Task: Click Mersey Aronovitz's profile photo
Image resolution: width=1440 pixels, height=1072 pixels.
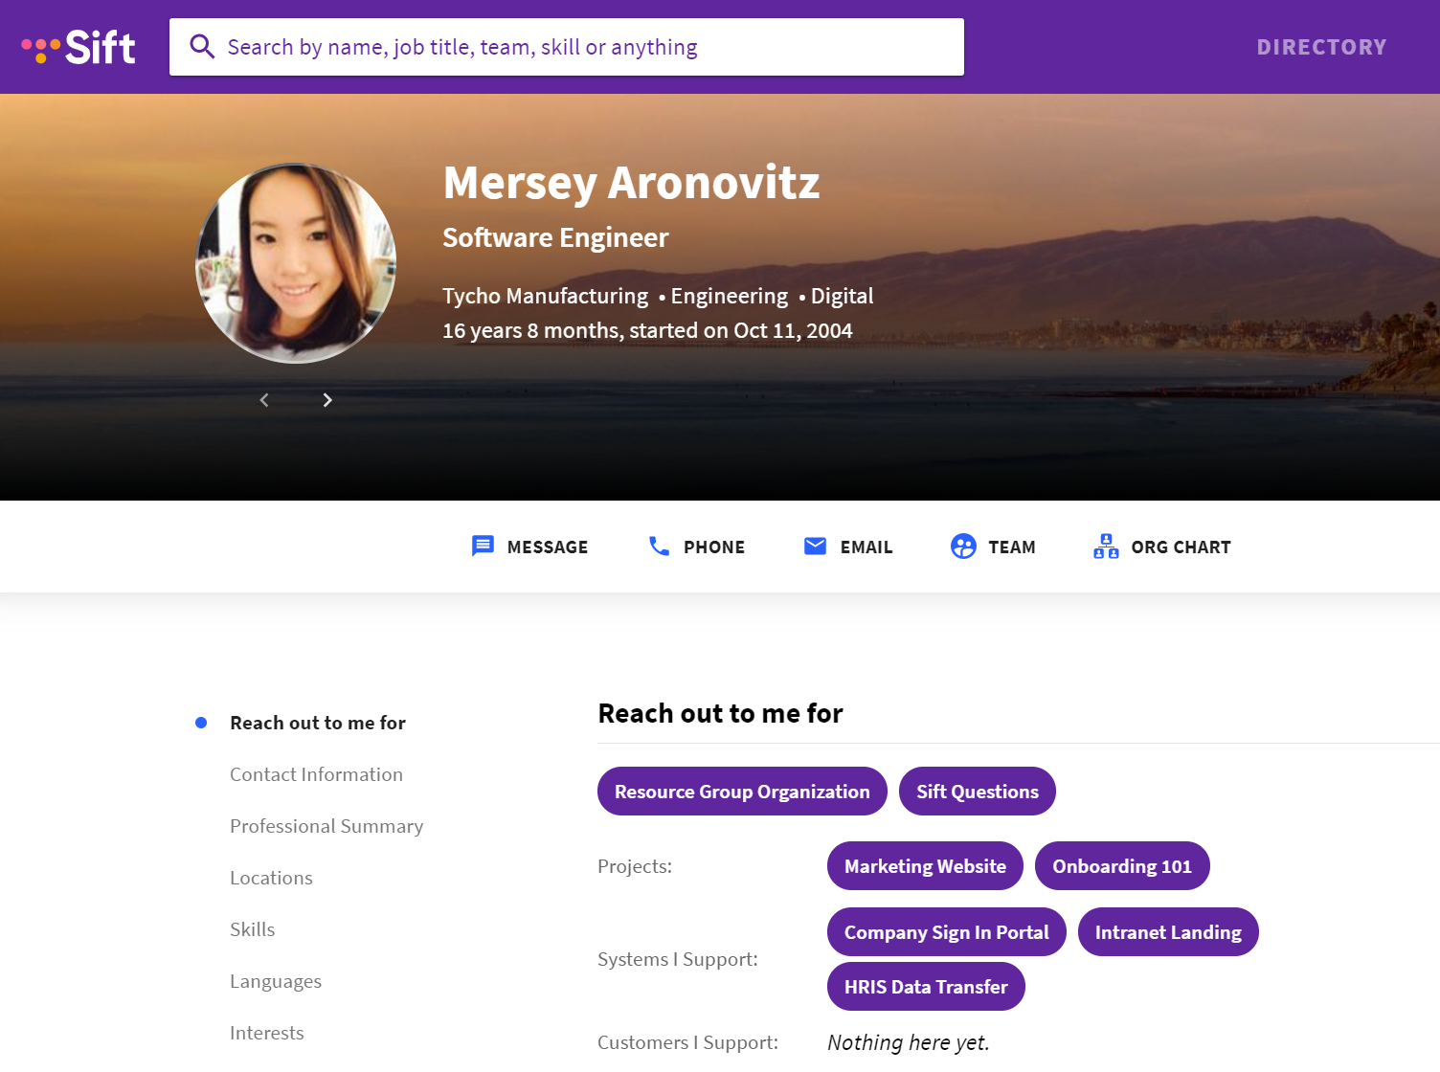Action: coord(296,263)
